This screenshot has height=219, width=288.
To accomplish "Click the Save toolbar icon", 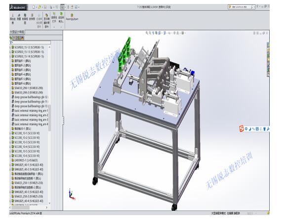I will click(x=45, y=7).
